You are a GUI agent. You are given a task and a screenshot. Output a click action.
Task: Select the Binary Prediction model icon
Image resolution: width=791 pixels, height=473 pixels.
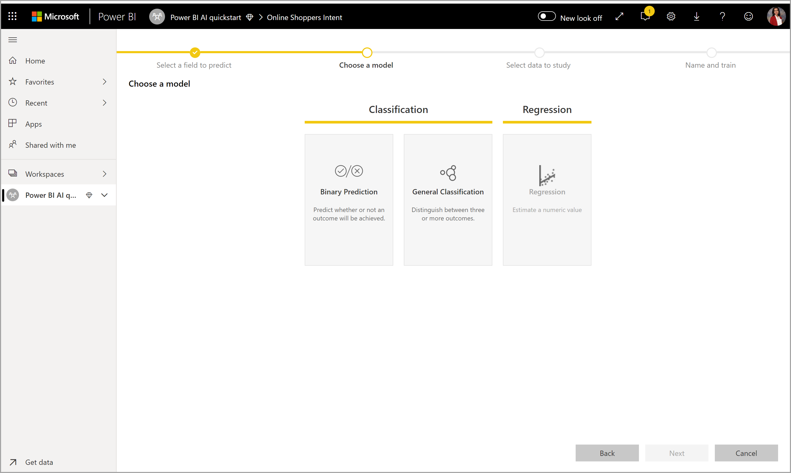pyautogui.click(x=349, y=171)
